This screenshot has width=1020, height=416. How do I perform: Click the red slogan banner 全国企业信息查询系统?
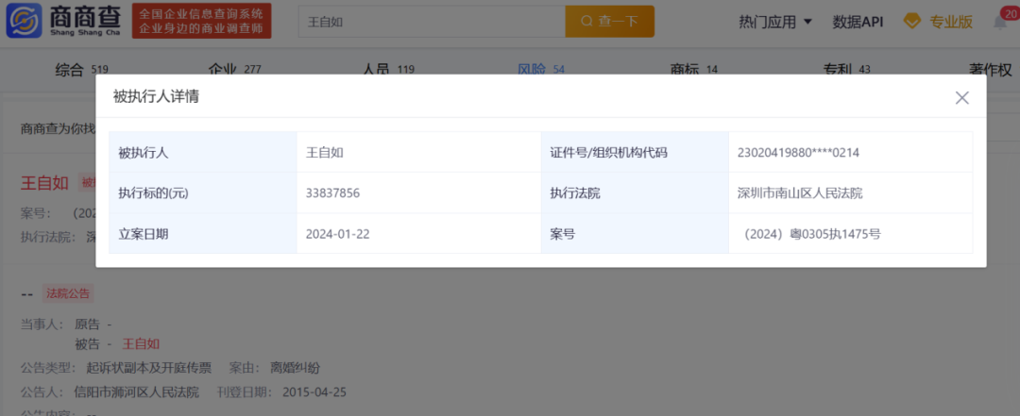coord(202,21)
